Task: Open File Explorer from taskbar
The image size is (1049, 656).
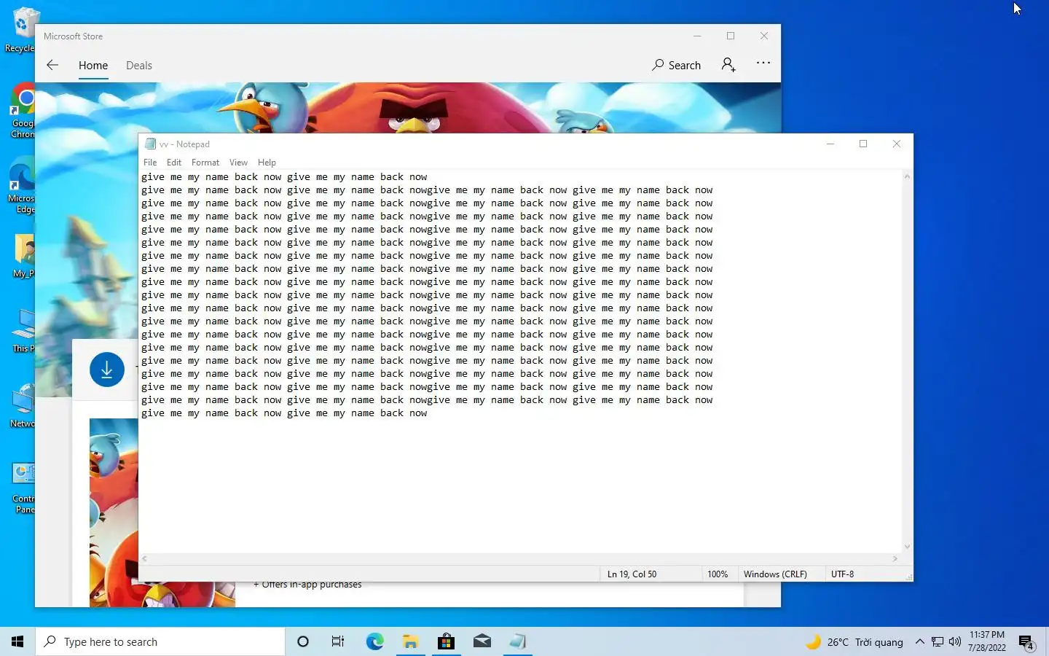Action: (x=410, y=641)
